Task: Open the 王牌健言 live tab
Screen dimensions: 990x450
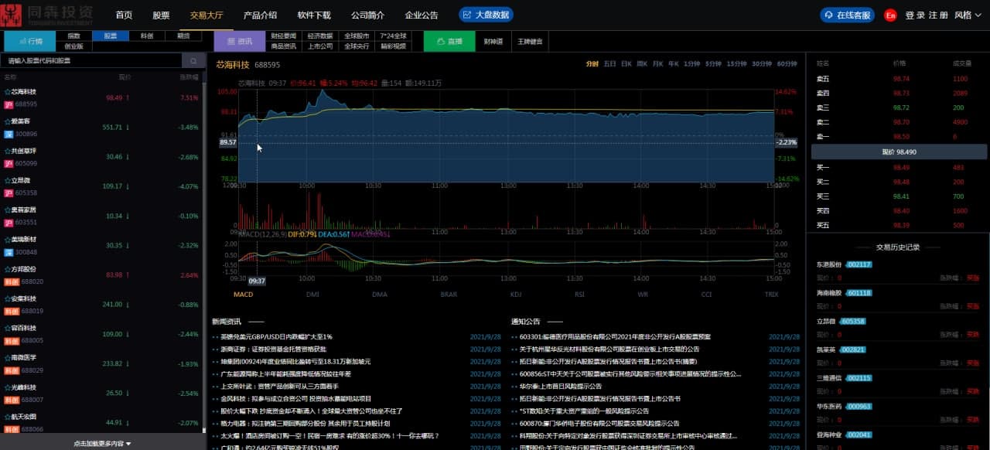Action: point(530,42)
